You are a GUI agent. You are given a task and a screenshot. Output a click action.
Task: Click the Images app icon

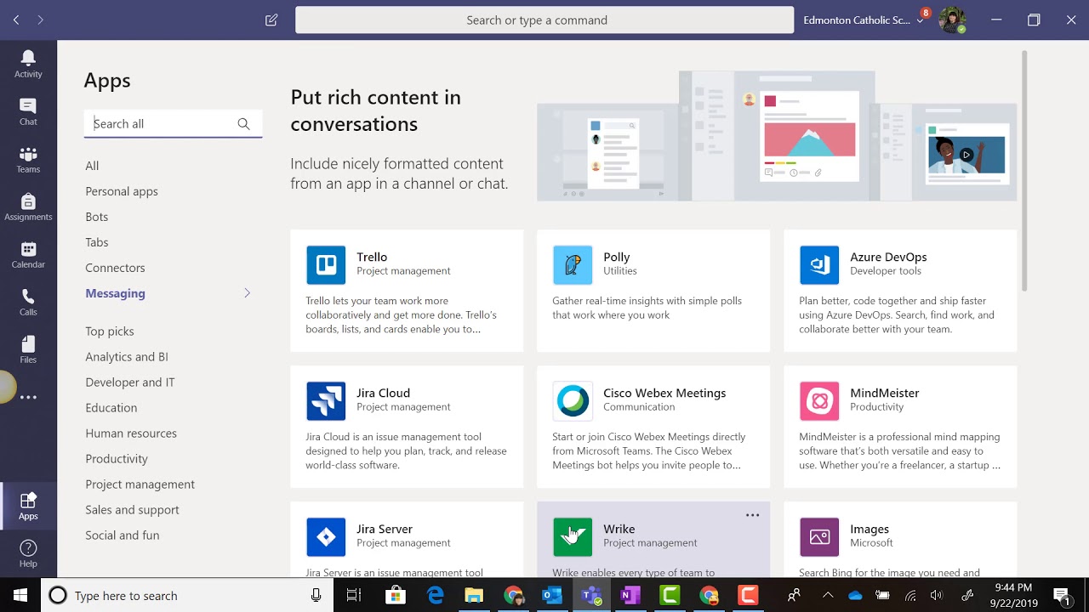tap(819, 537)
